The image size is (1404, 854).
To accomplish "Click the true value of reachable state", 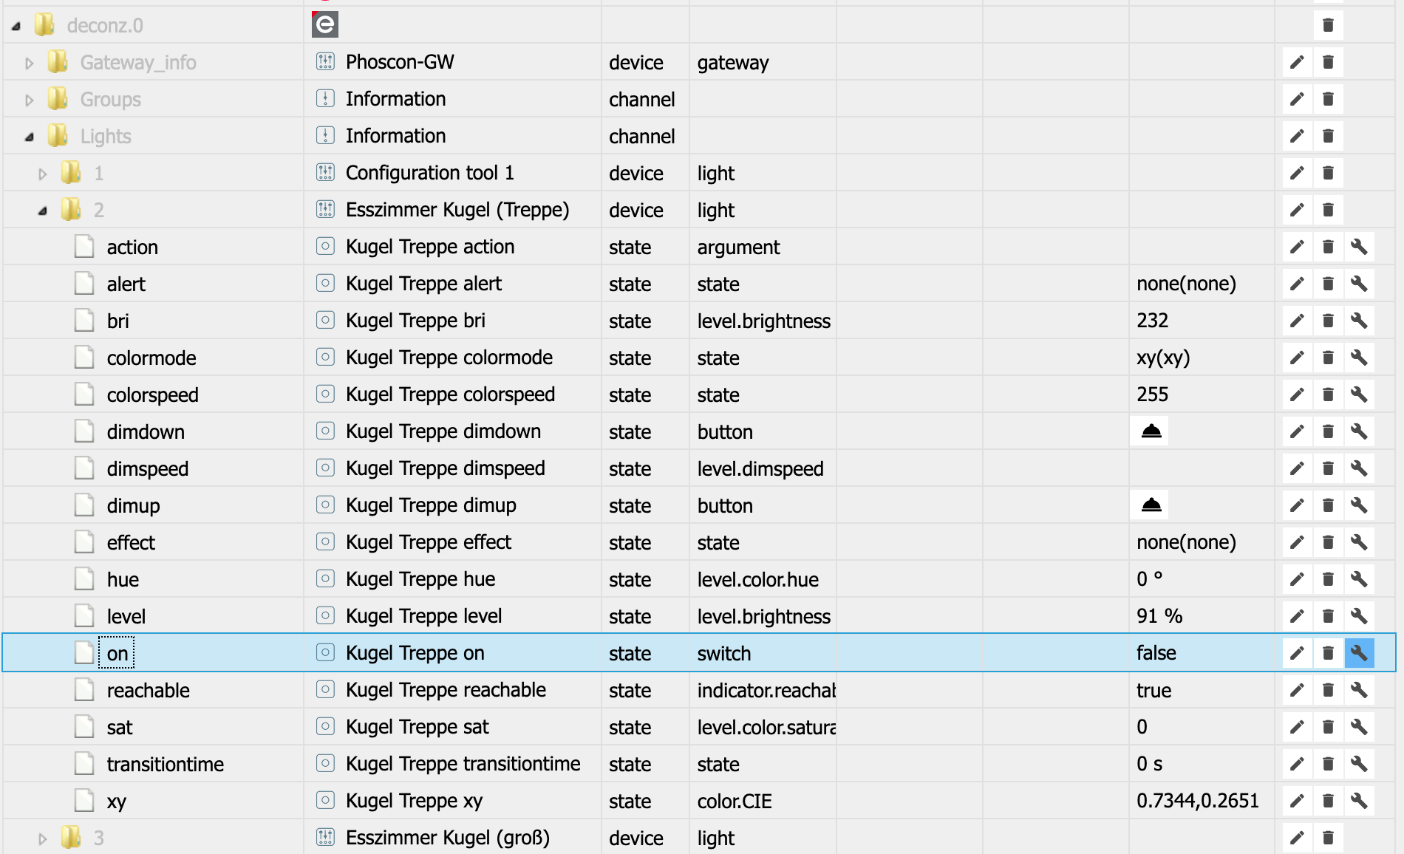I will coord(1153,690).
